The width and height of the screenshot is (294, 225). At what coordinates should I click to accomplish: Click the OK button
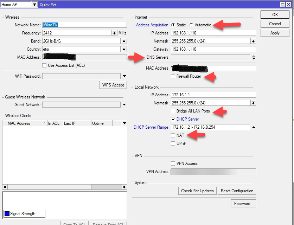(x=275, y=15)
